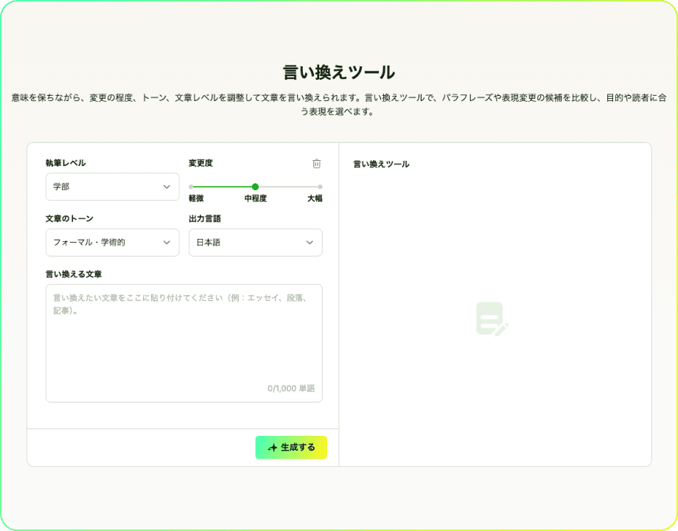Click the main 言い換えツール page title
Screen dimensions: 678x531
pyautogui.click(x=339, y=72)
